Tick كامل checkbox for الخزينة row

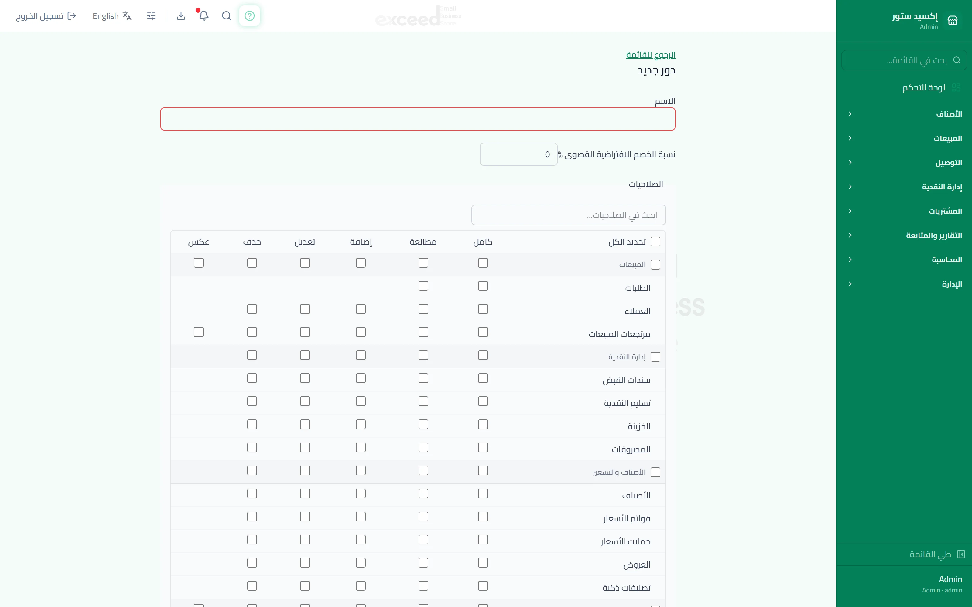click(x=483, y=424)
